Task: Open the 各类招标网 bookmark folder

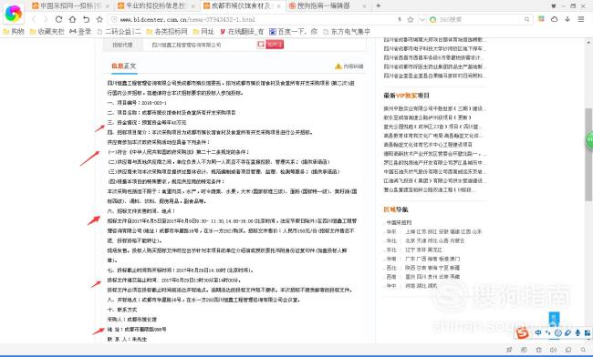Action: [167, 32]
